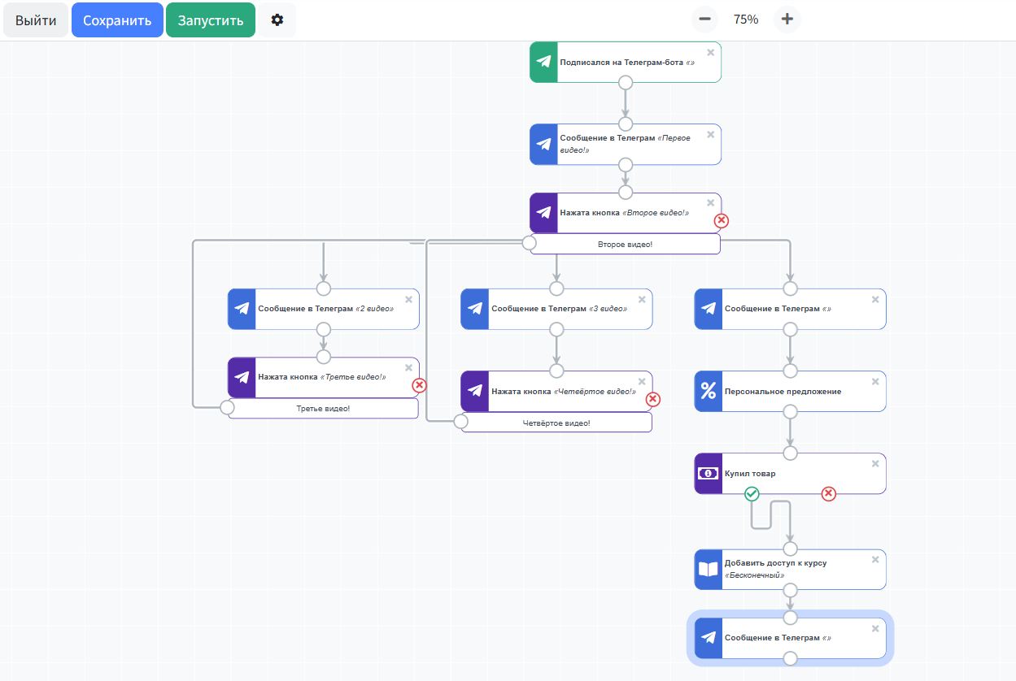Click the red cross output under Купил товар
The height and width of the screenshot is (681, 1016).
pyautogui.click(x=828, y=493)
